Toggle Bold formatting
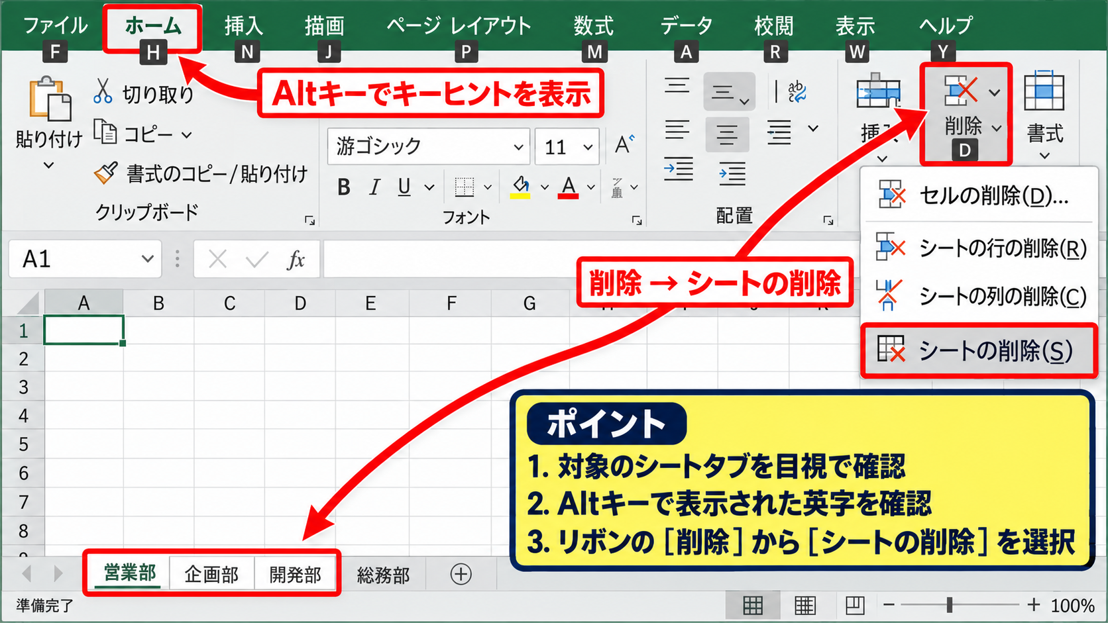The image size is (1108, 623). 343,187
